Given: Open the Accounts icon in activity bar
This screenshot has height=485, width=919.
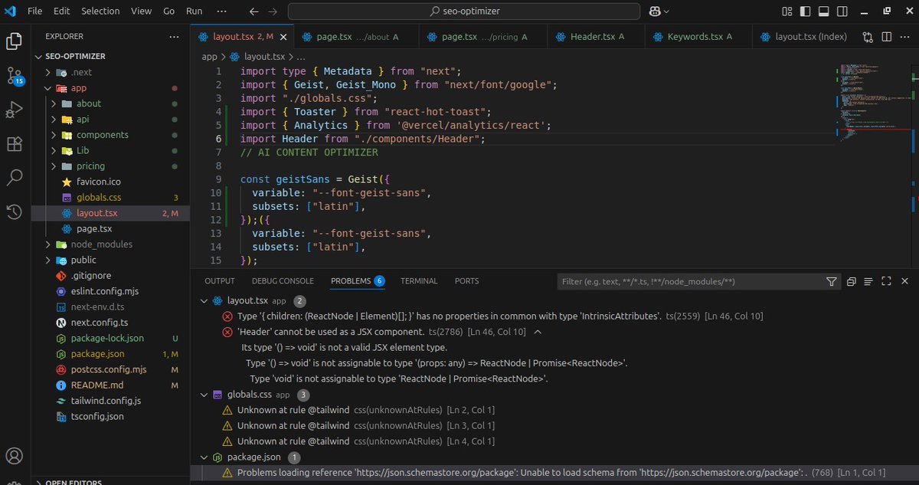Looking at the screenshot, I should [x=14, y=457].
